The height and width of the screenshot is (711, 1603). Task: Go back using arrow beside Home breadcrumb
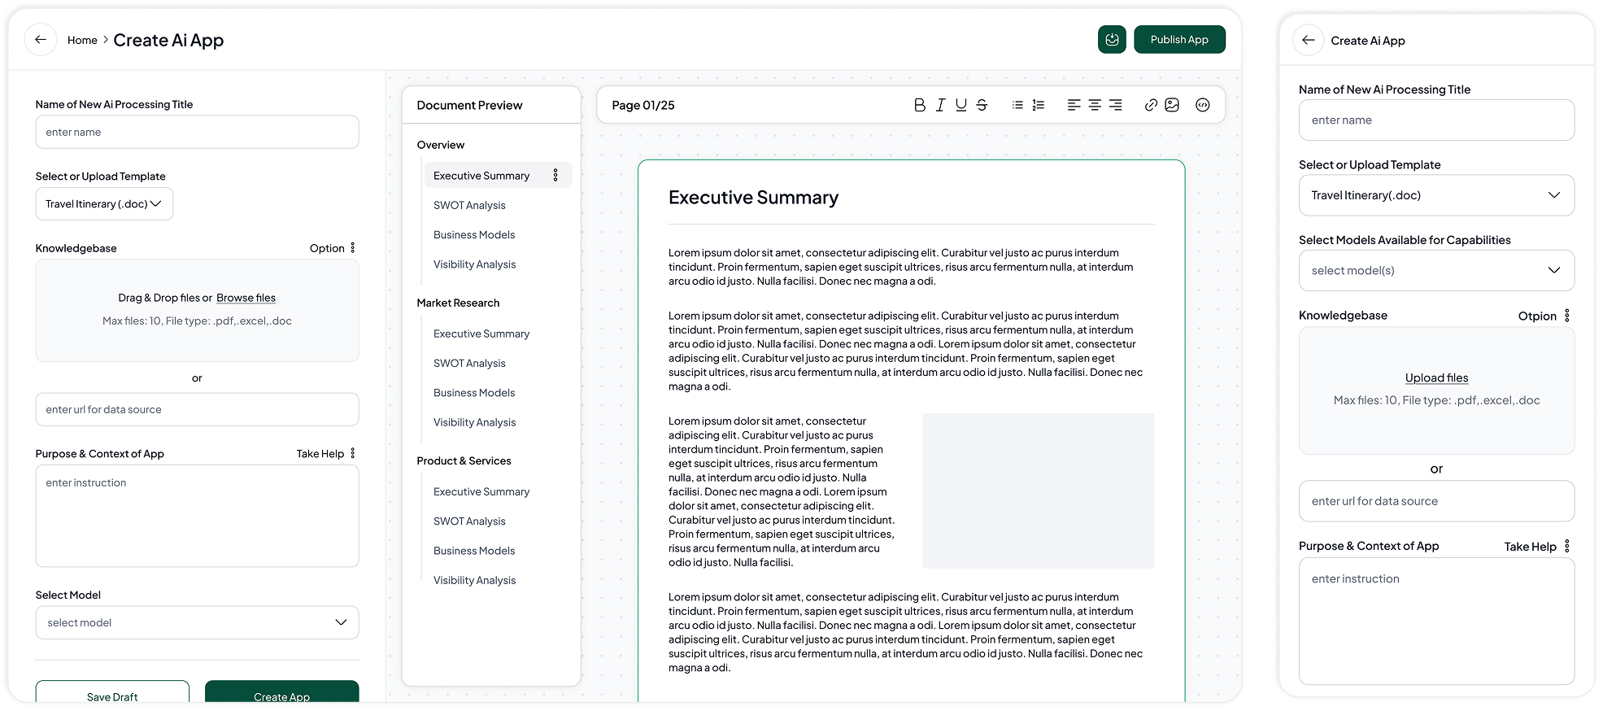41,40
